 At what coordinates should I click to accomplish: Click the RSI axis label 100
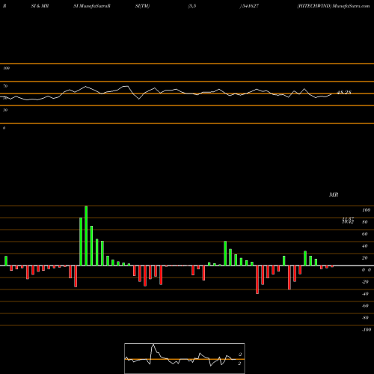click(x=6, y=68)
